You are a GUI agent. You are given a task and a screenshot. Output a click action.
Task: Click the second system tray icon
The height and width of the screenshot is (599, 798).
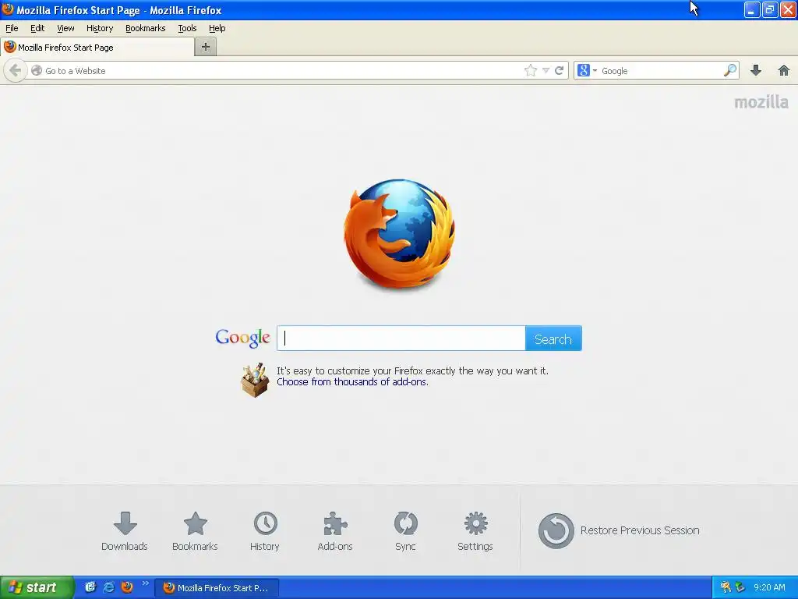click(740, 587)
